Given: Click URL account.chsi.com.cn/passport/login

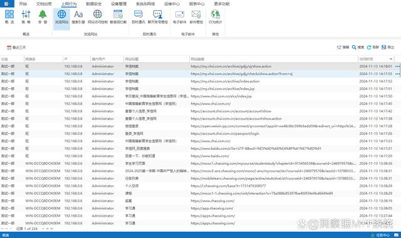Looking at the screenshot, I should click(x=225, y=133).
